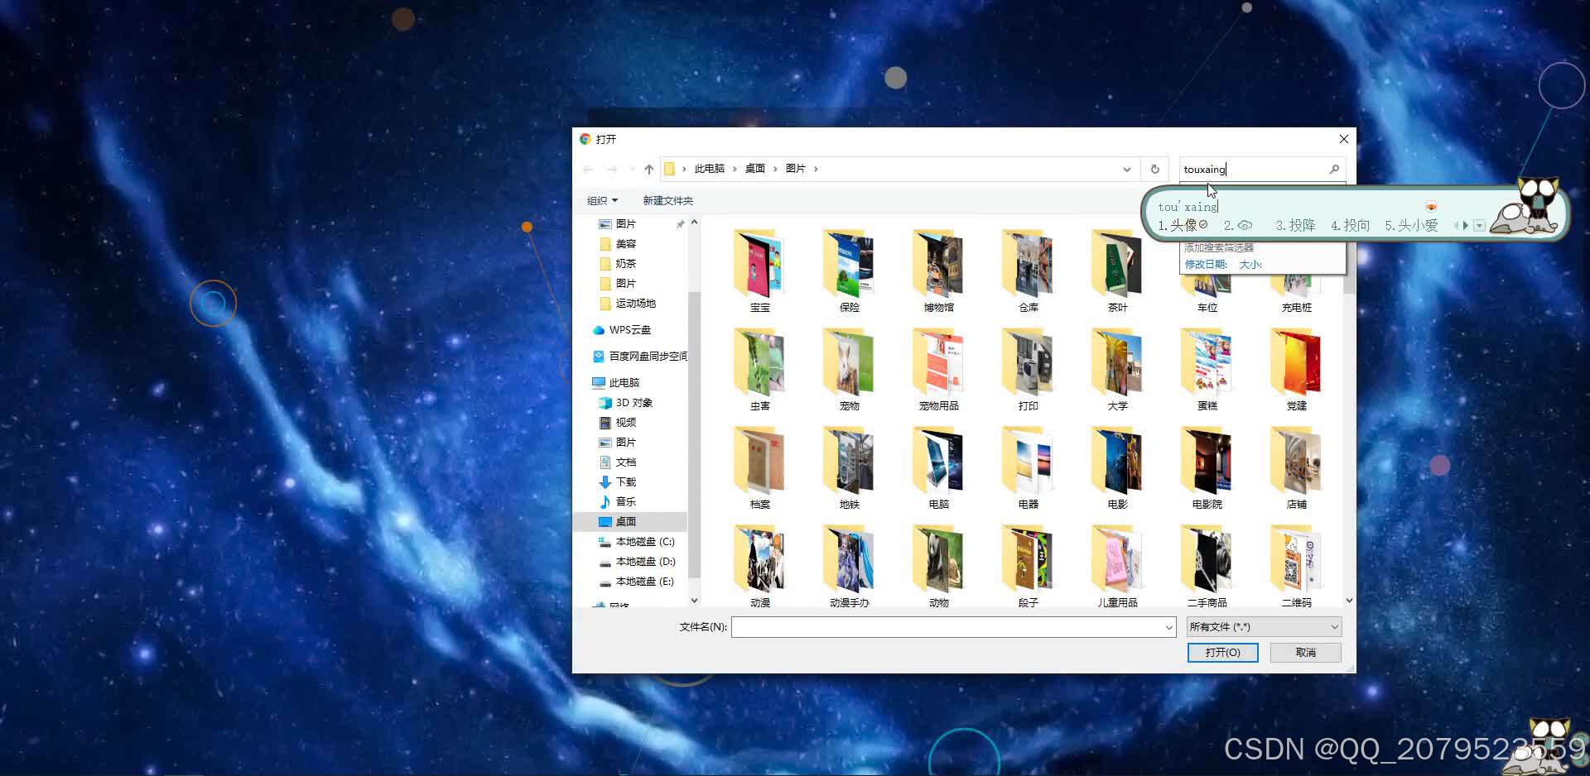Select the 打印 folder icon
Image resolution: width=1590 pixels, height=776 pixels.
[x=1029, y=363]
